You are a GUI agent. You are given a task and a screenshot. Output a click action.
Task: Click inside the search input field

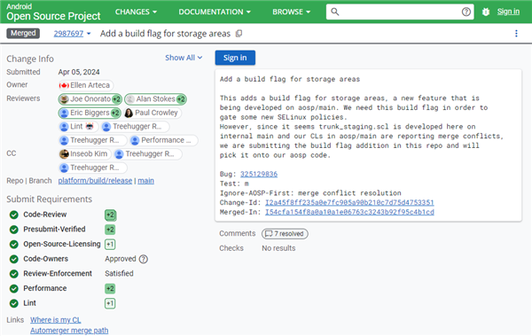pos(401,12)
